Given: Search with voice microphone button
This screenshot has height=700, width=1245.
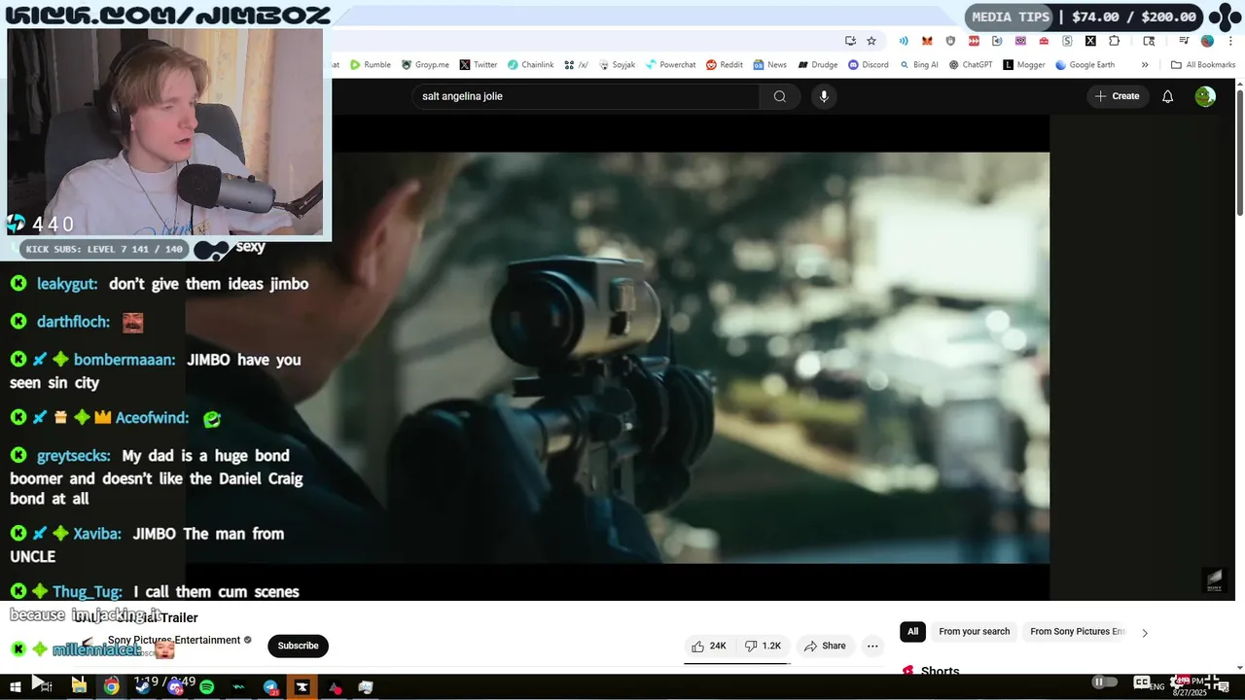Looking at the screenshot, I should point(824,96).
